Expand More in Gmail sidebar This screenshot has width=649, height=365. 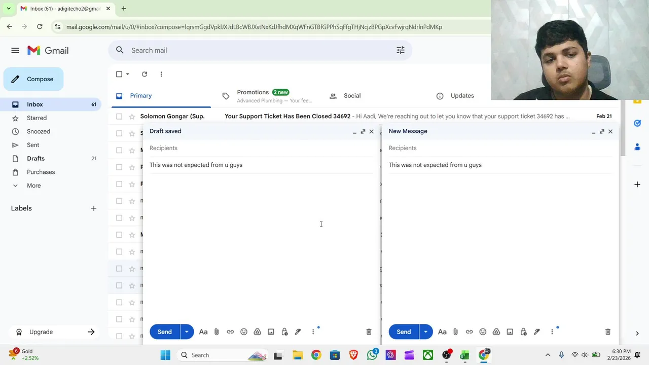[33, 186]
